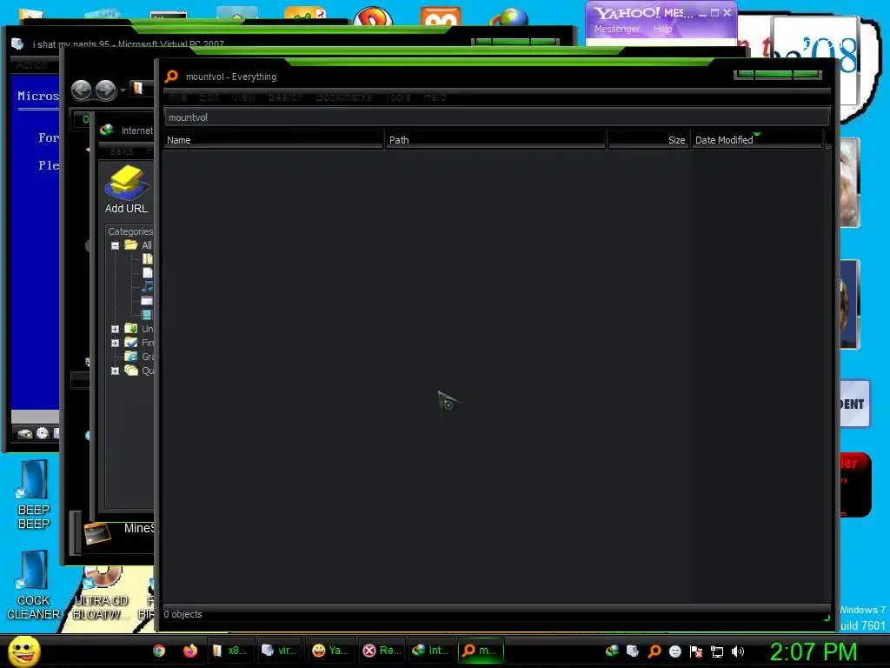Click the mountvol search input field

pos(496,117)
